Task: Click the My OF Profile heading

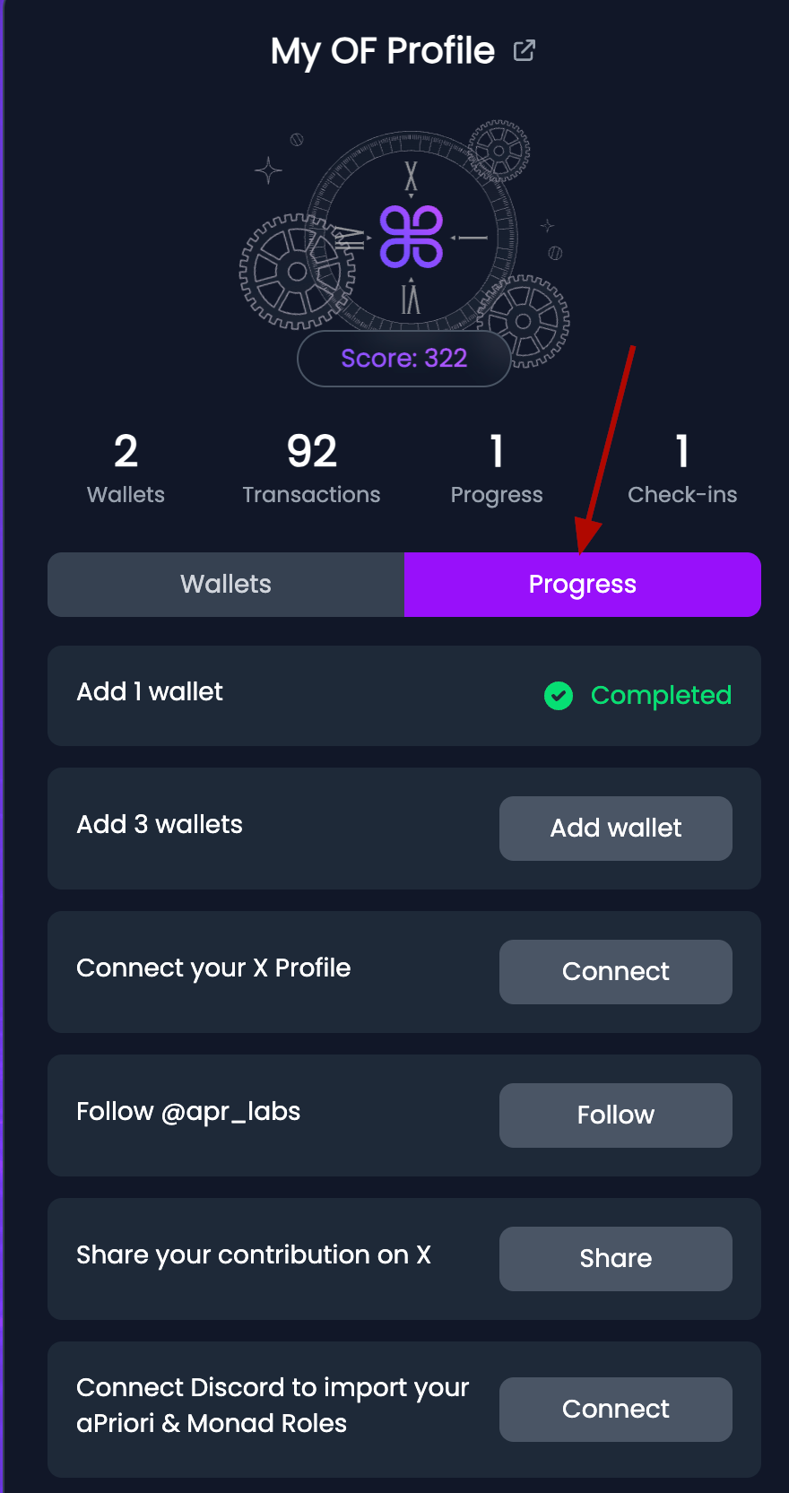Action: click(x=383, y=51)
